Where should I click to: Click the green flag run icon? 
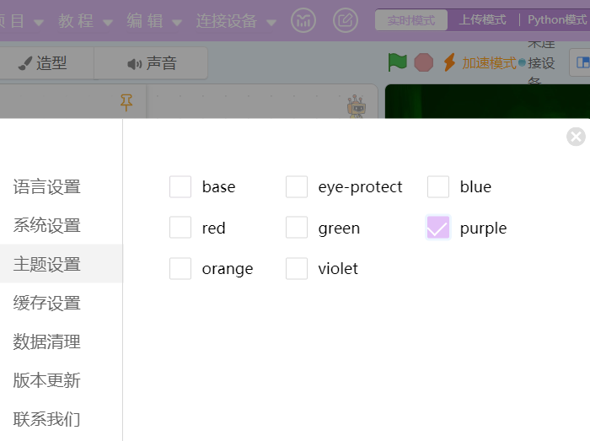(397, 62)
